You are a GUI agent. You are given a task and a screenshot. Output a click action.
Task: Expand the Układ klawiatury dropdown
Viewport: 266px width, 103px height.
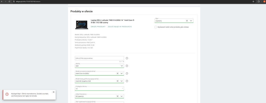122,96
